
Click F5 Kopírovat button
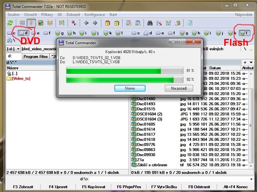point(94,187)
